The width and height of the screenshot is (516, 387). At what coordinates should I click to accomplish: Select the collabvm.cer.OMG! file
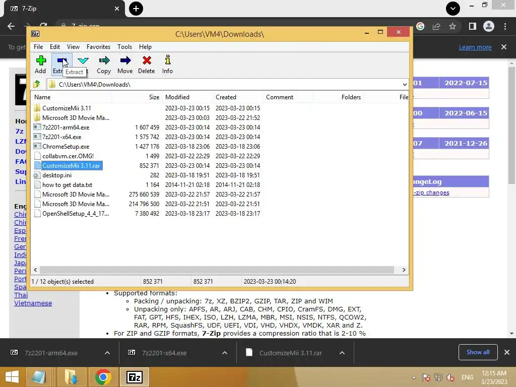point(68,156)
